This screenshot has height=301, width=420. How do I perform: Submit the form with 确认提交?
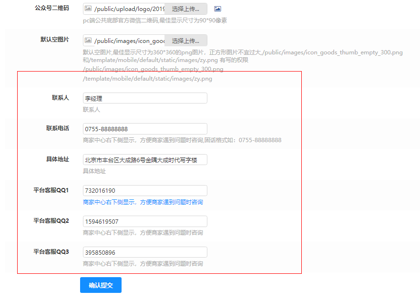(x=101, y=285)
